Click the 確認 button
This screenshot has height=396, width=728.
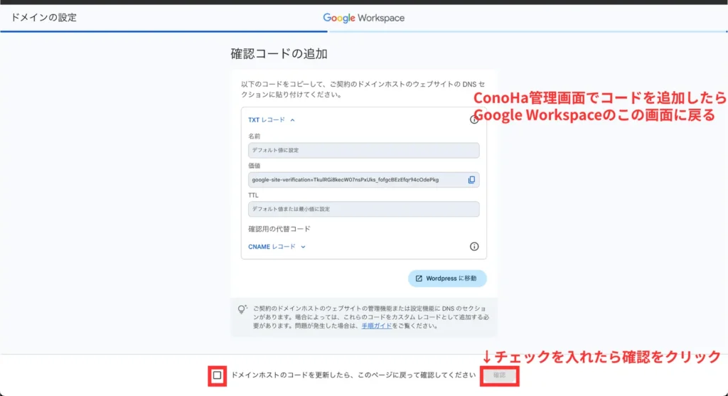499,375
